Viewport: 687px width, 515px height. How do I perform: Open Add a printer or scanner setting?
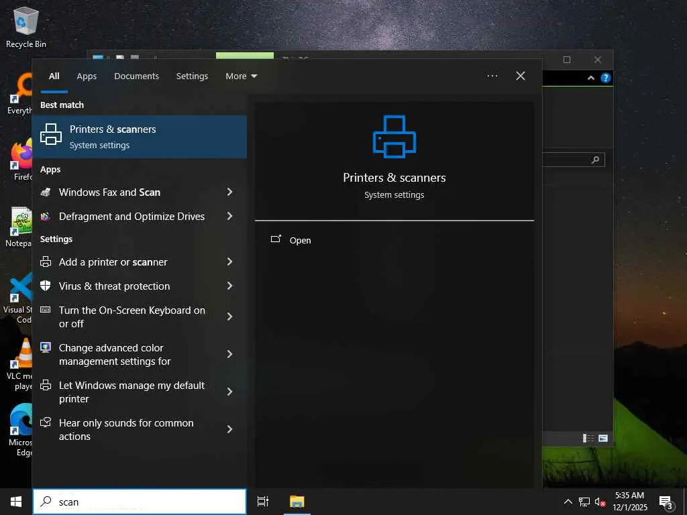[x=113, y=262]
